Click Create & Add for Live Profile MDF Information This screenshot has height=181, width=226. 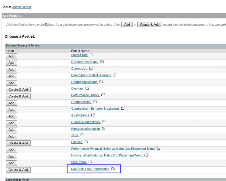click(18, 170)
